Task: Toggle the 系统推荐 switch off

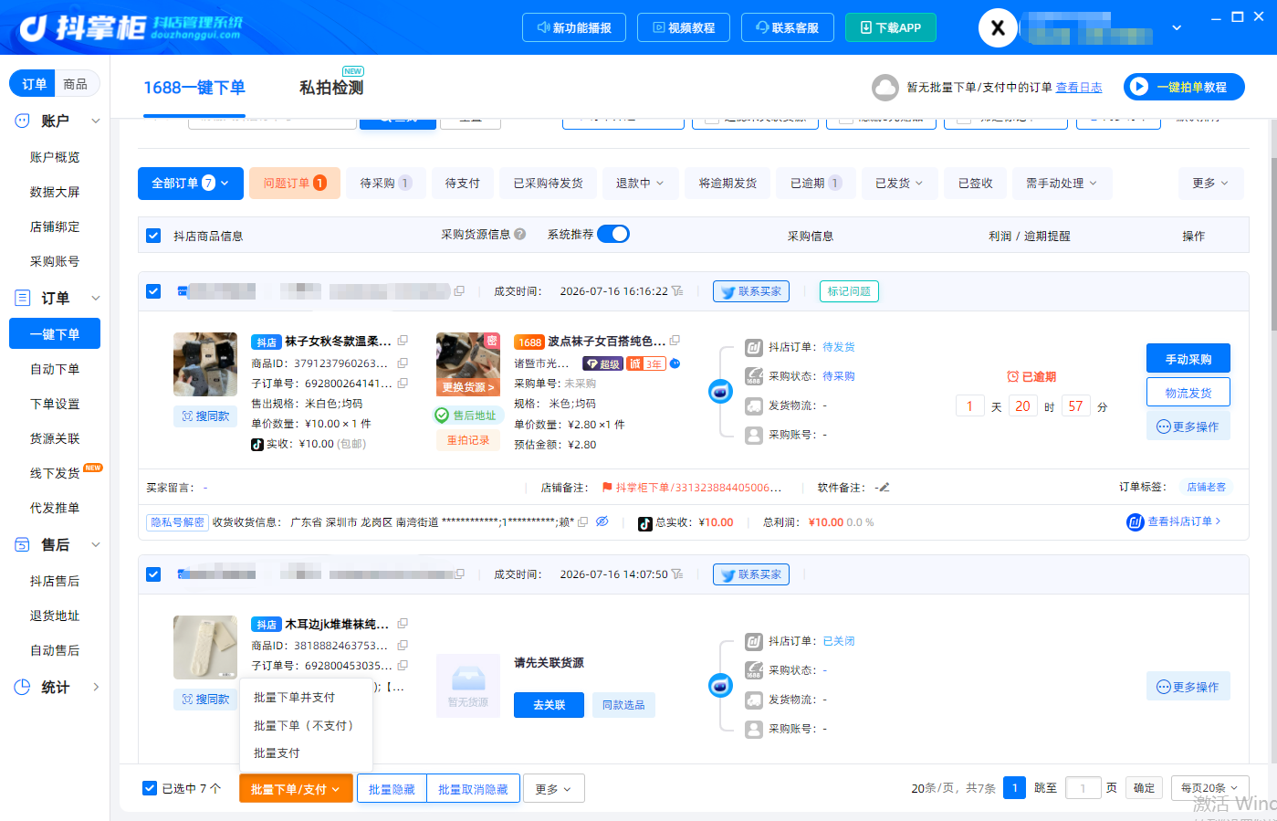Action: tap(613, 234)
